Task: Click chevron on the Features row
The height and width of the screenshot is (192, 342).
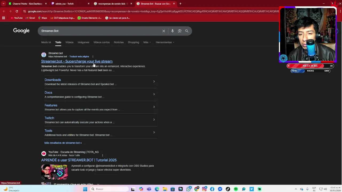Action: tap(154, 107)
